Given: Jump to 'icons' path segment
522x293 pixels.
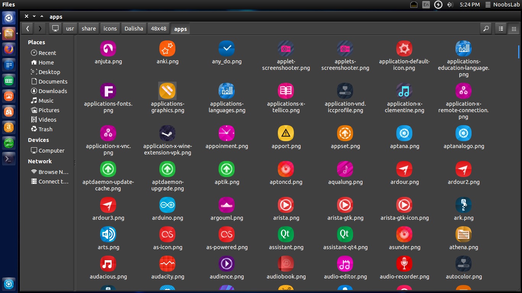Looking at the screenshot, I should [x=110, y=28].
